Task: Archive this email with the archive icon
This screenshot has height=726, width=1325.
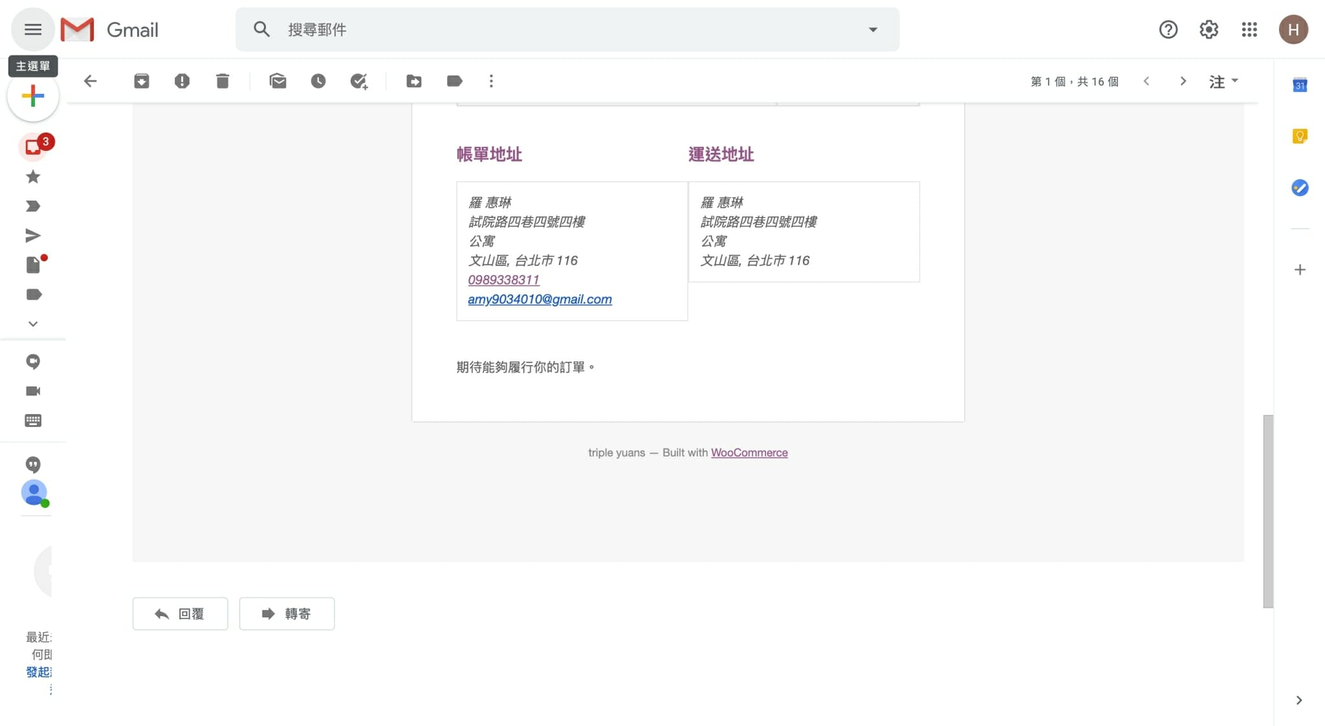Action: pos(141,81)
